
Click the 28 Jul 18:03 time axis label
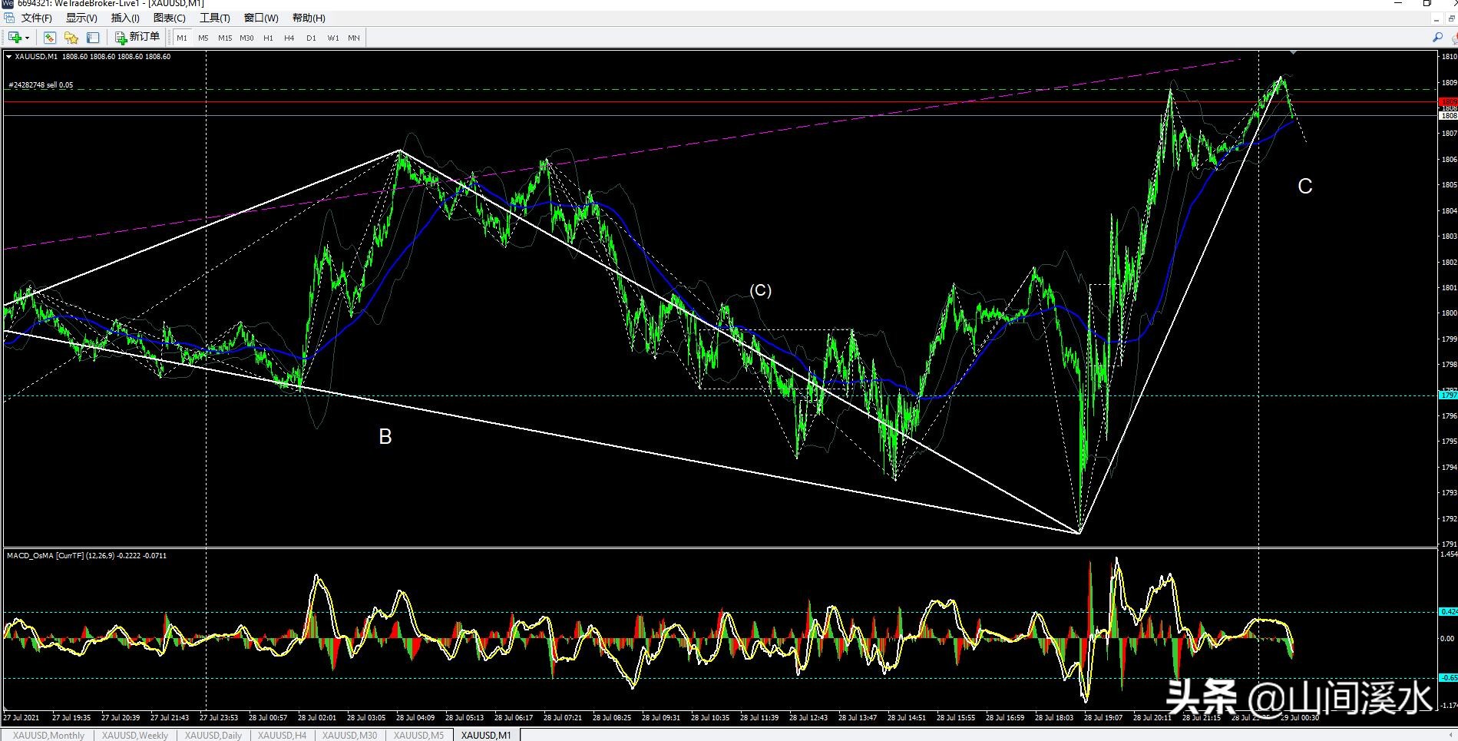click(x=1054, y=718)
